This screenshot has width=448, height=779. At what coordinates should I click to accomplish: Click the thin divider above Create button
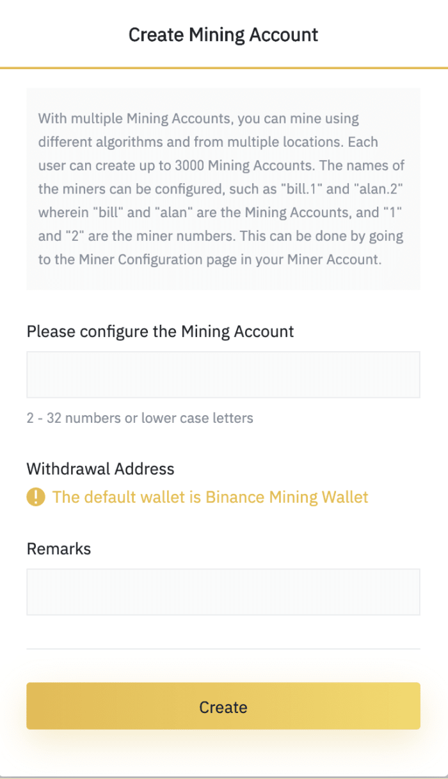point(223,649)
